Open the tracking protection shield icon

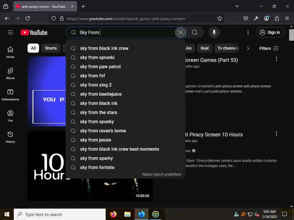(x=54, y=19)
